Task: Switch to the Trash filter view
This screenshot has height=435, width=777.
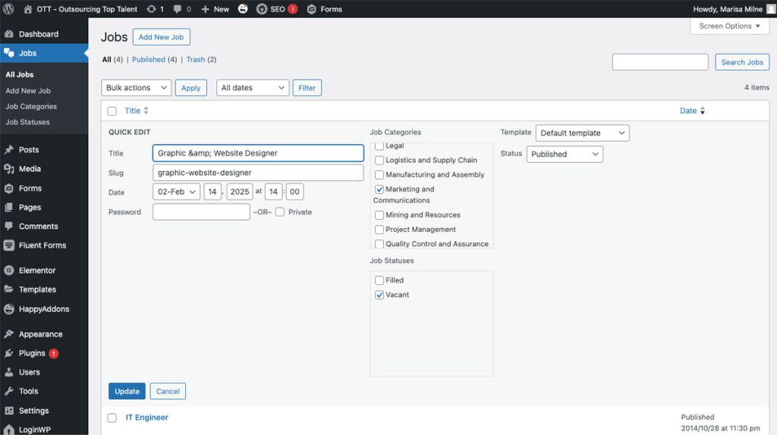Action: click(x=195, y=60)
